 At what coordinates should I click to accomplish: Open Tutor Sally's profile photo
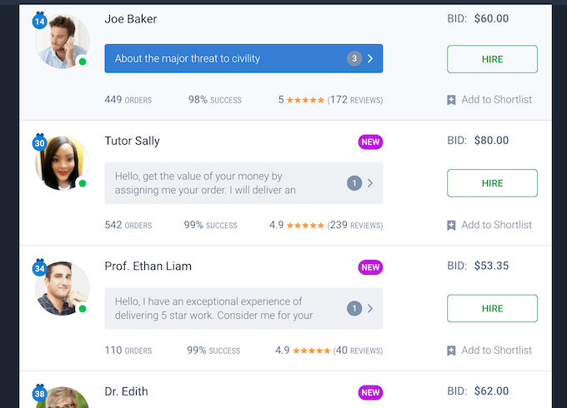click(x=62, y=164)
